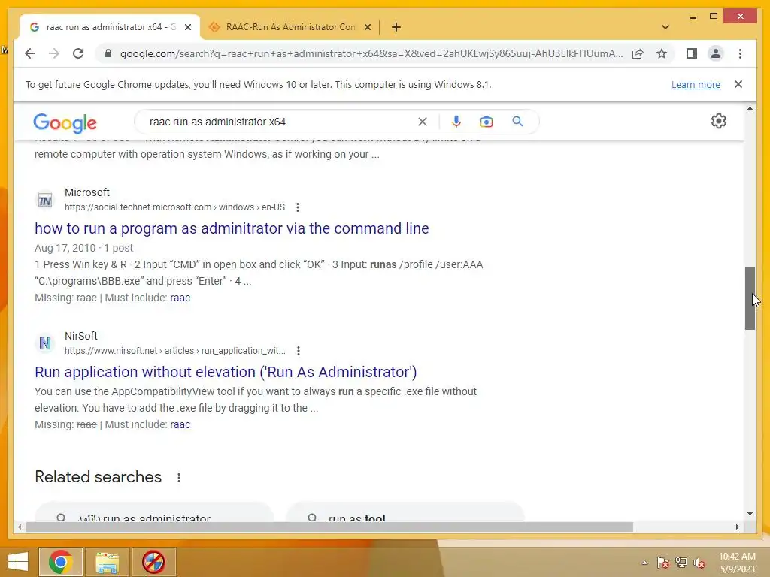Clear the search query with the X
This screenshot has width=770, height=577.
[x=423, y=122]
